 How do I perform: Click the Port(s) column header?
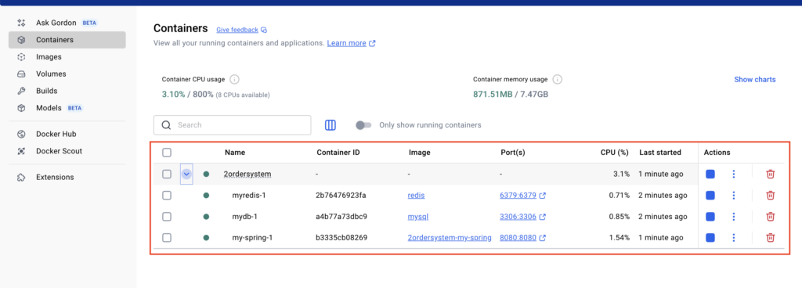point(513,152)
